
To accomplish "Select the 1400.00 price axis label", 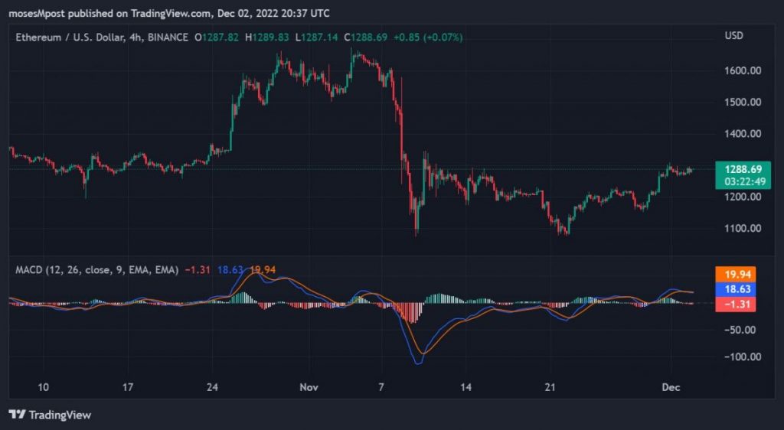I will [x=743, y=133].
